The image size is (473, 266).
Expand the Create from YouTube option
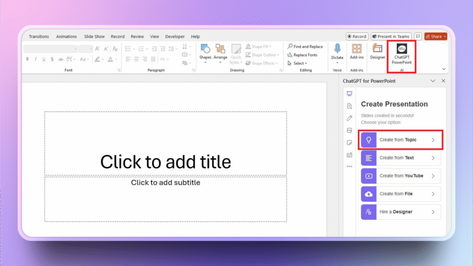click(400, 176)
